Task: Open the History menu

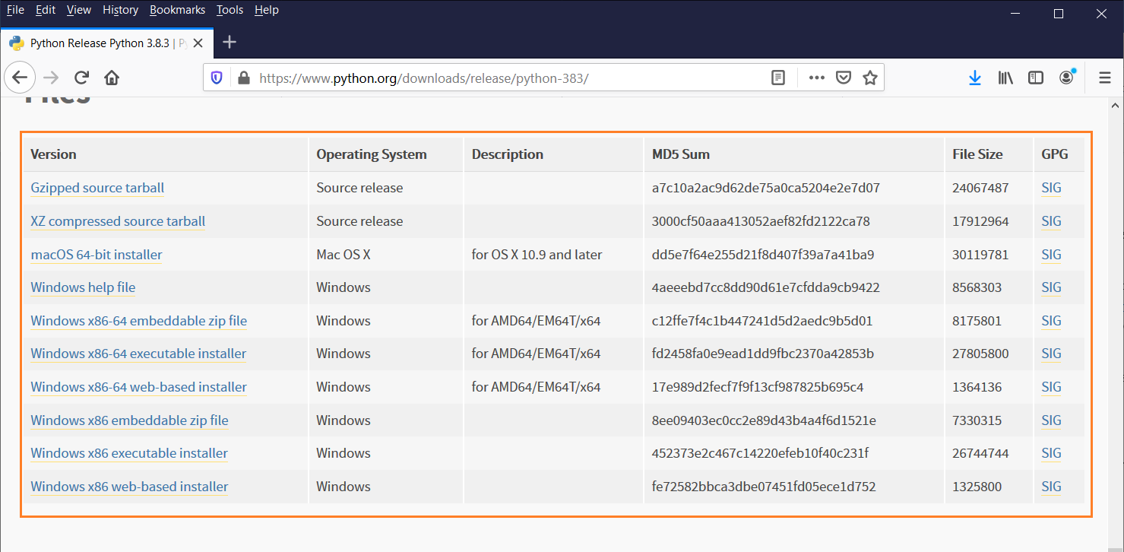Action: click(120, 10)
